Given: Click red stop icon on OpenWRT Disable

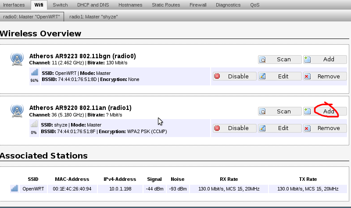Looking at the screenshot, I should pyautogui.click(x=217, y=76).
